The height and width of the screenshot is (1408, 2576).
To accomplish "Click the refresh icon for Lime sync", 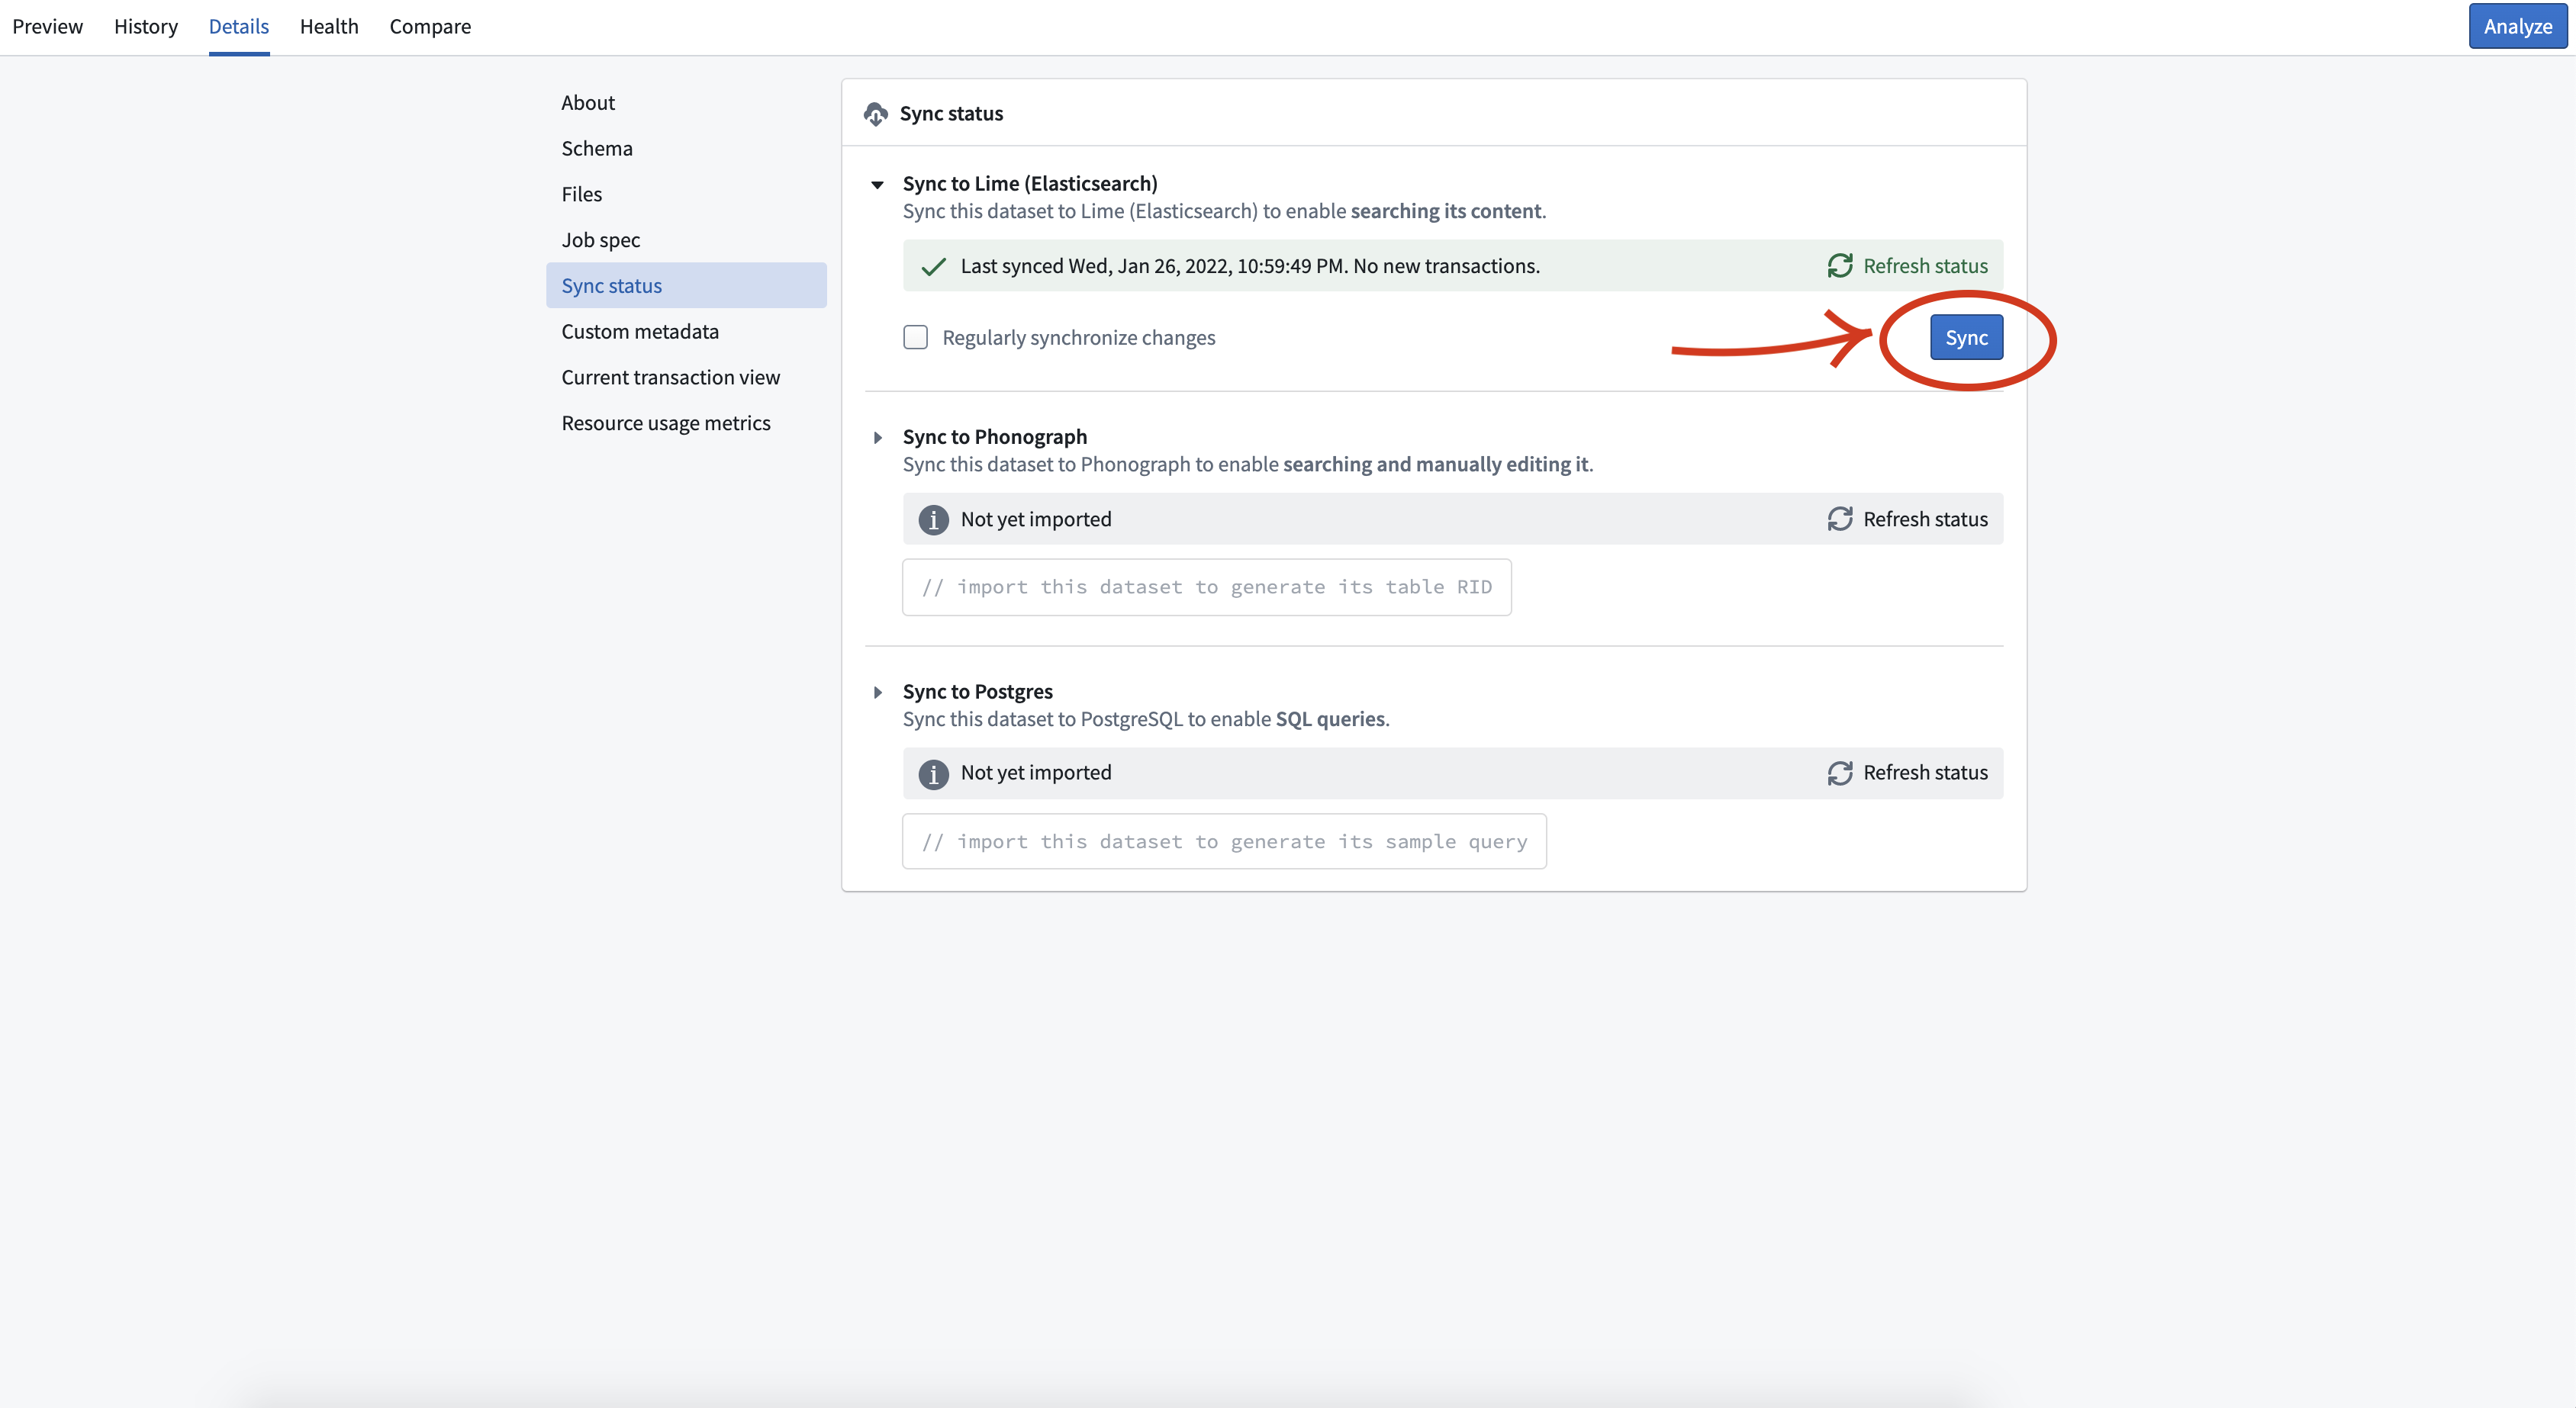I will point(1840,265).
